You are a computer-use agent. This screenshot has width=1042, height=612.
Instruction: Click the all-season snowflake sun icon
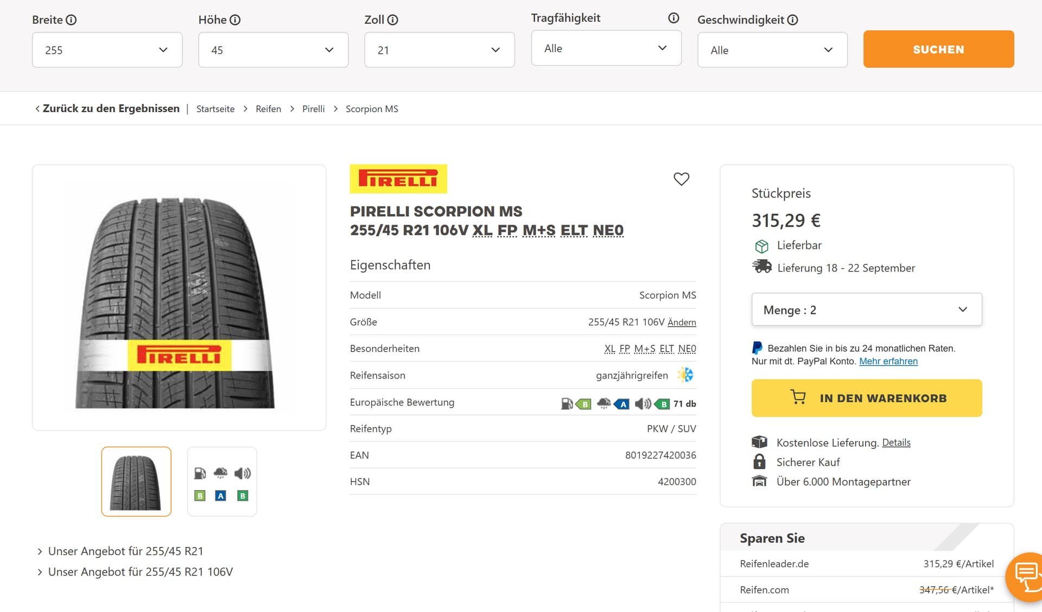[685, 375]
